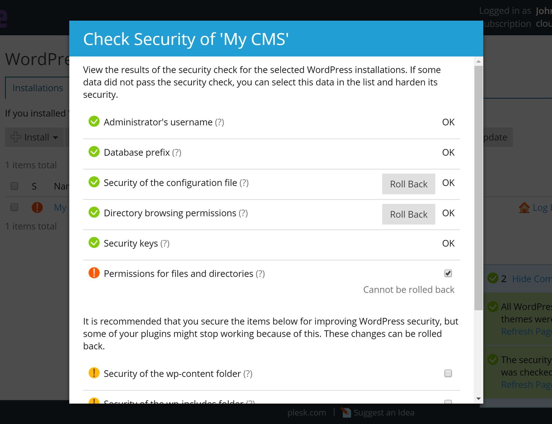Image resolution: width=552 pixels, height=424 pixels.
Task: Roll Back the configuration file security
Action: click(408, 184)
